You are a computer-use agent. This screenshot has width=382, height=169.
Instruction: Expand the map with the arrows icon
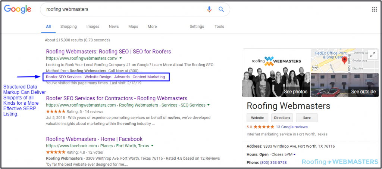coord(372,55)
